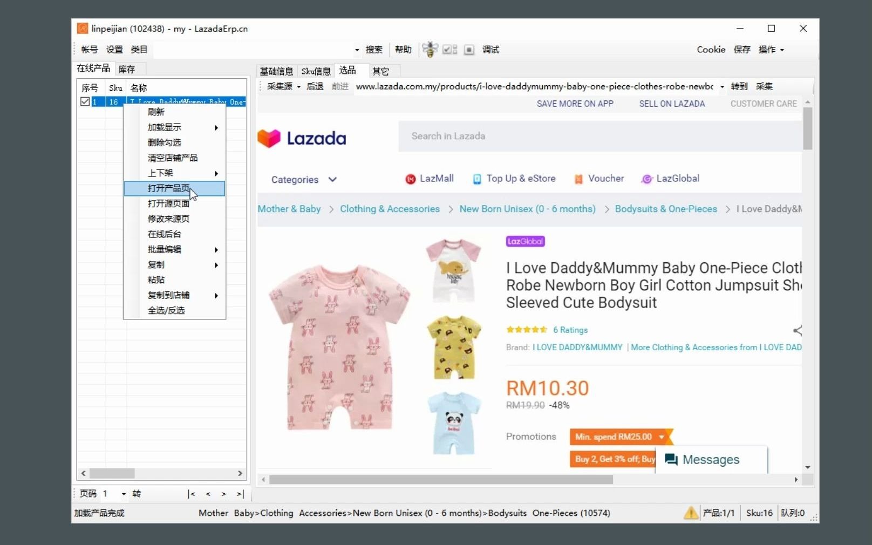Switch to the 基础信息 tab
Screen dimensions: 872x545
pyautogui.click(x=276, y=71)
